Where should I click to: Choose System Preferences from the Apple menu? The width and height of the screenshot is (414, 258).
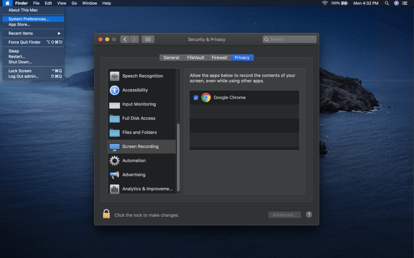28,19
